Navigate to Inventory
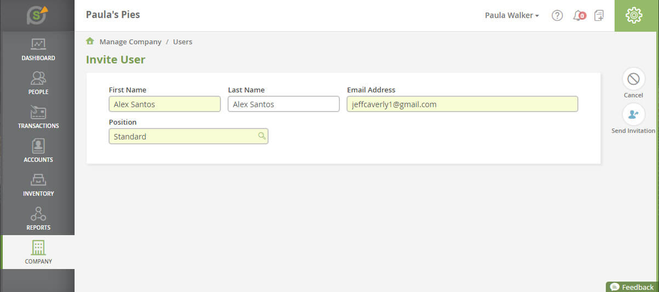The image size is (659, 292). coord(38,184)
